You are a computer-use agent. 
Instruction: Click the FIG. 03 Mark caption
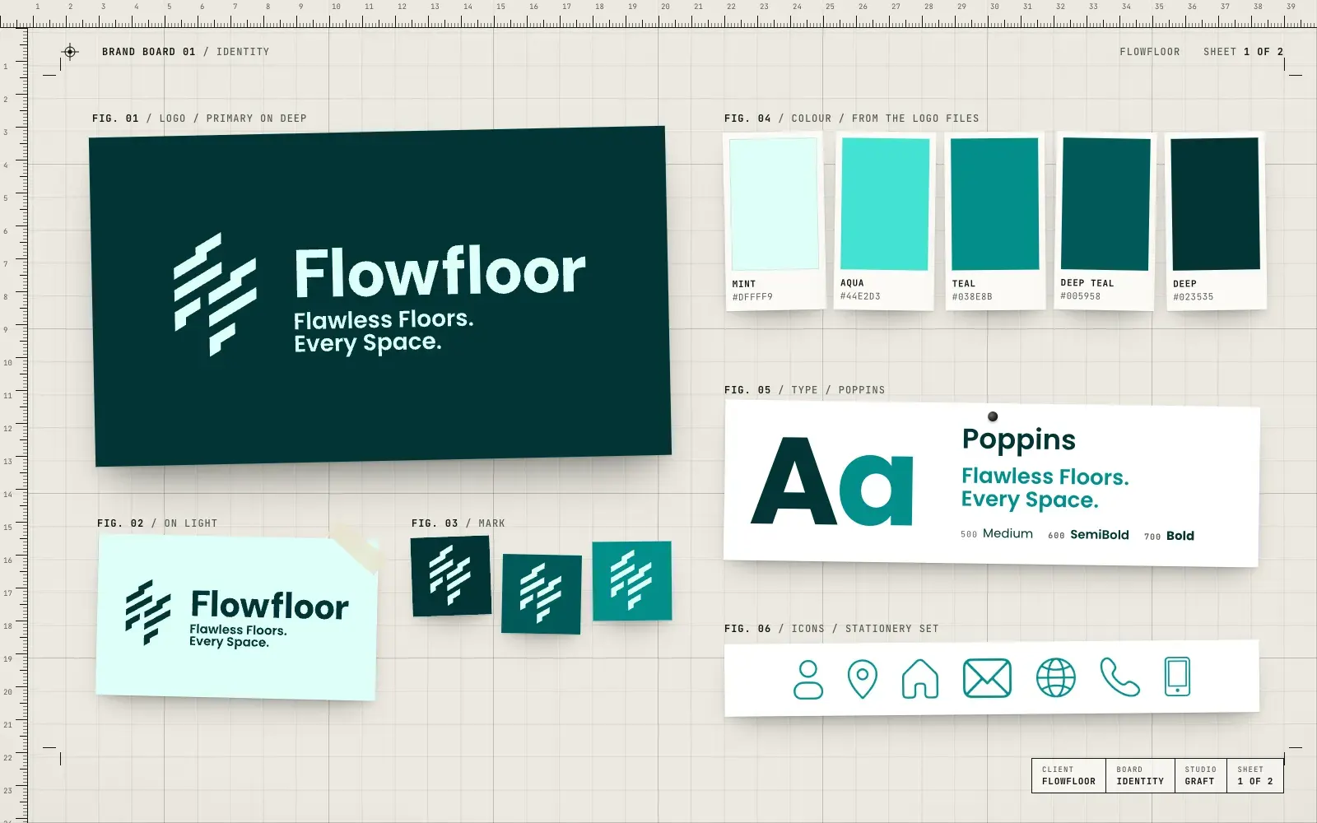tap(458, 523)
